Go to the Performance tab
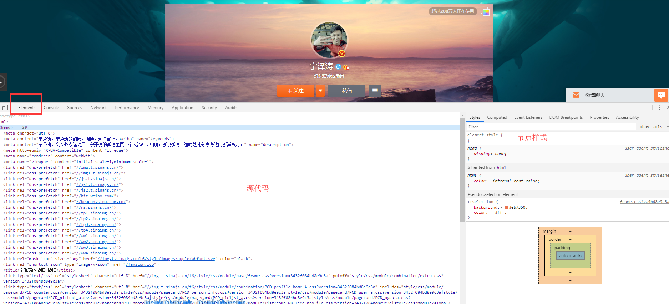The image size is (669, 304). coord(127,108)
